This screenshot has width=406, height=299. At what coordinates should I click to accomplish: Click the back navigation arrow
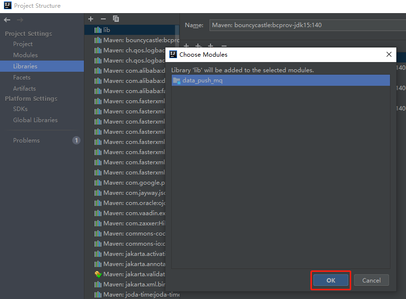(x=7, y=20)
